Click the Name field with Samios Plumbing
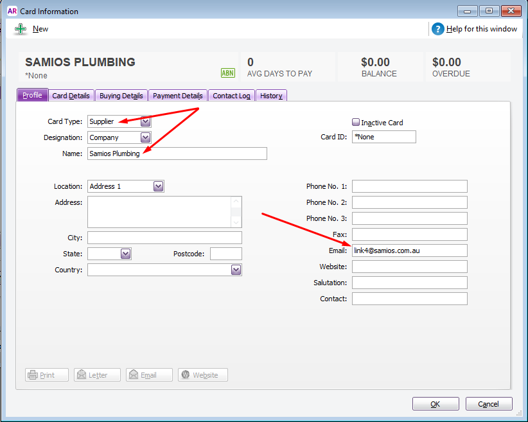The image size is (528, 422). coord(177,154)
